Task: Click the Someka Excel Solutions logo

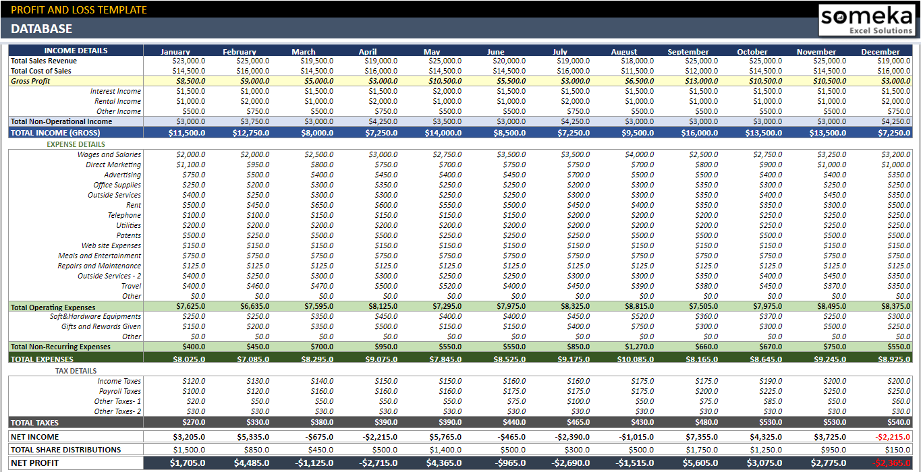Action: coord(866,20)
